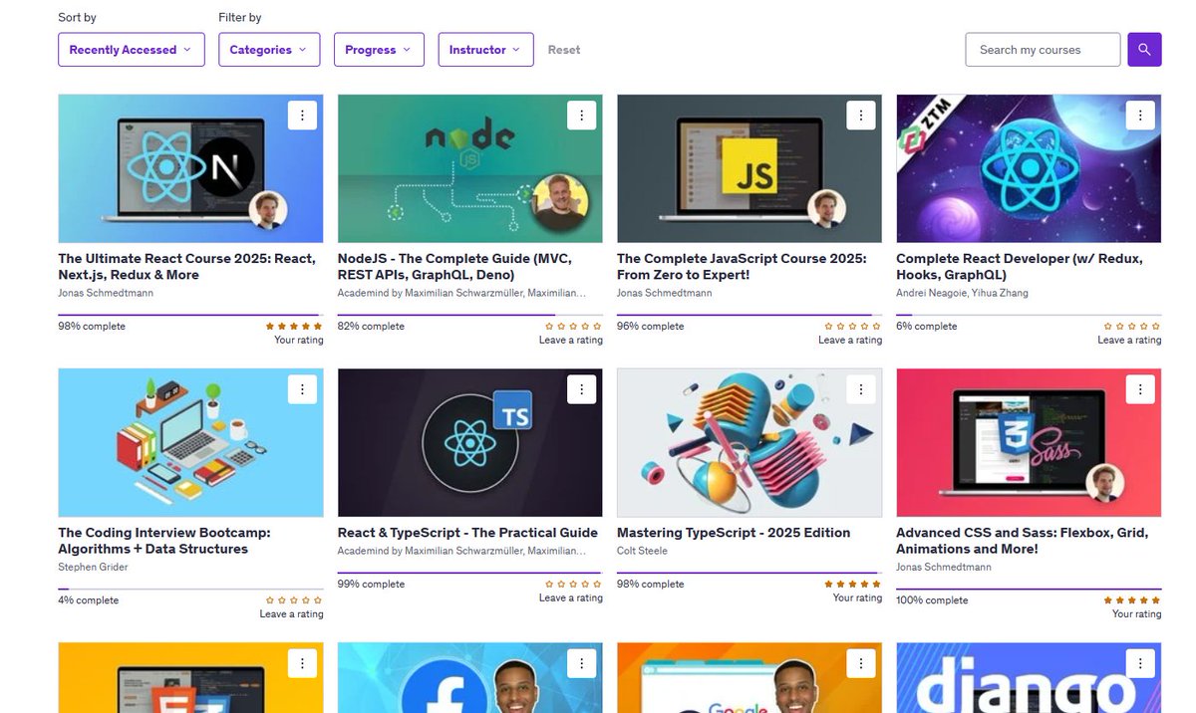Open Complete React Developer course title
This screenshot has width=1196, height=713.
pyautogui.click(x=1020, y=267)
